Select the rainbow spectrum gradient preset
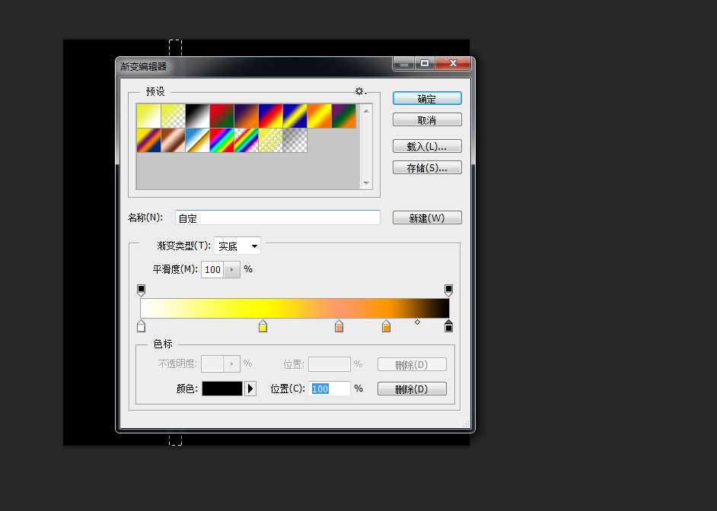 [220, 139]
